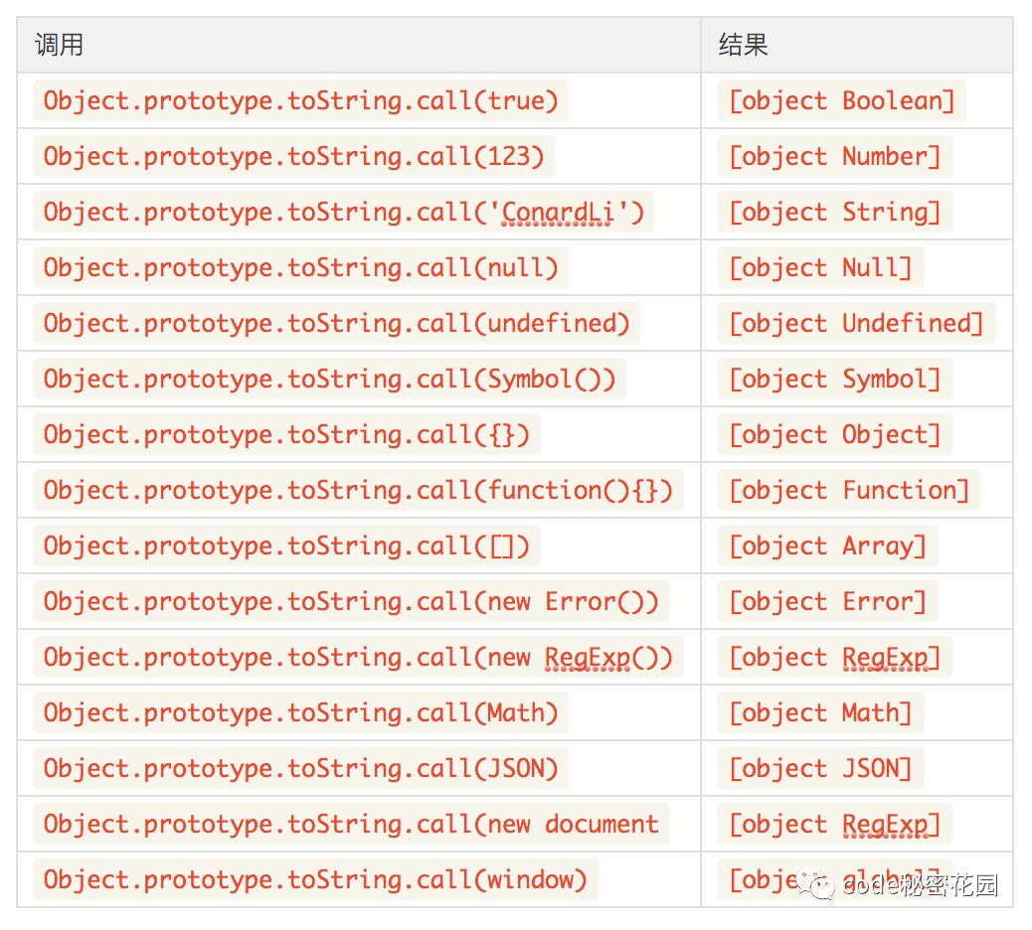This screenshot has width=1032, height=930.
Task: Click the WeChat logo icon in watermark
Action: tap(817, 884)
